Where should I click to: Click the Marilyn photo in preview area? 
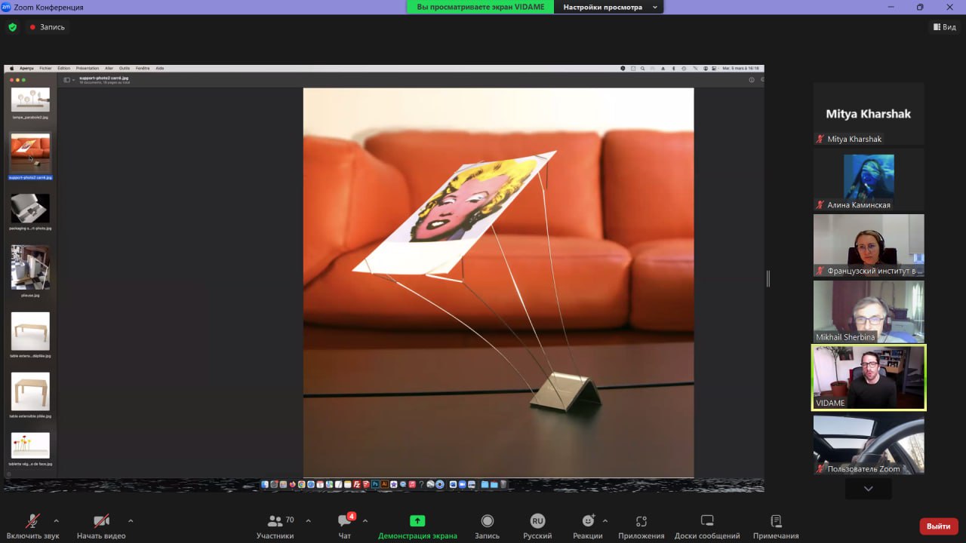498,282
